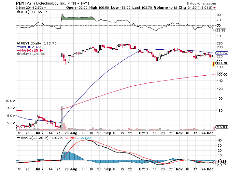228x172 pixels.
Task: Click the 32.39 RSI value tag
Action: tap(221, 30)
